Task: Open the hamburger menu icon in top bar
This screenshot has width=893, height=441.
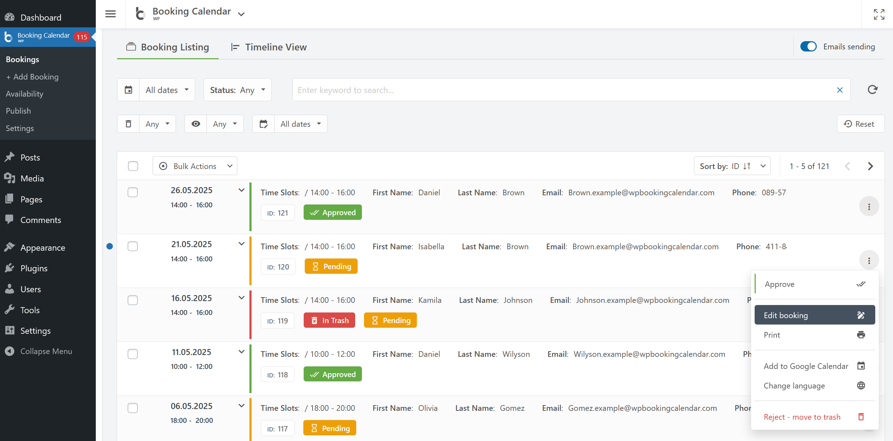Action: pyautogui.click(x=111, y=14)
